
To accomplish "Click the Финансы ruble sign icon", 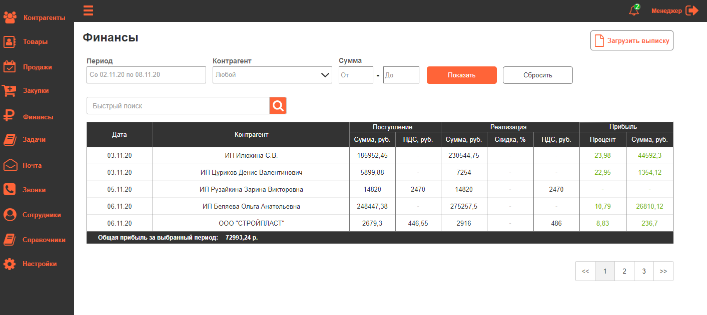I will point(10,116).
